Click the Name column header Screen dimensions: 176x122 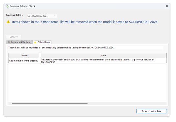(x=24, y=55)
